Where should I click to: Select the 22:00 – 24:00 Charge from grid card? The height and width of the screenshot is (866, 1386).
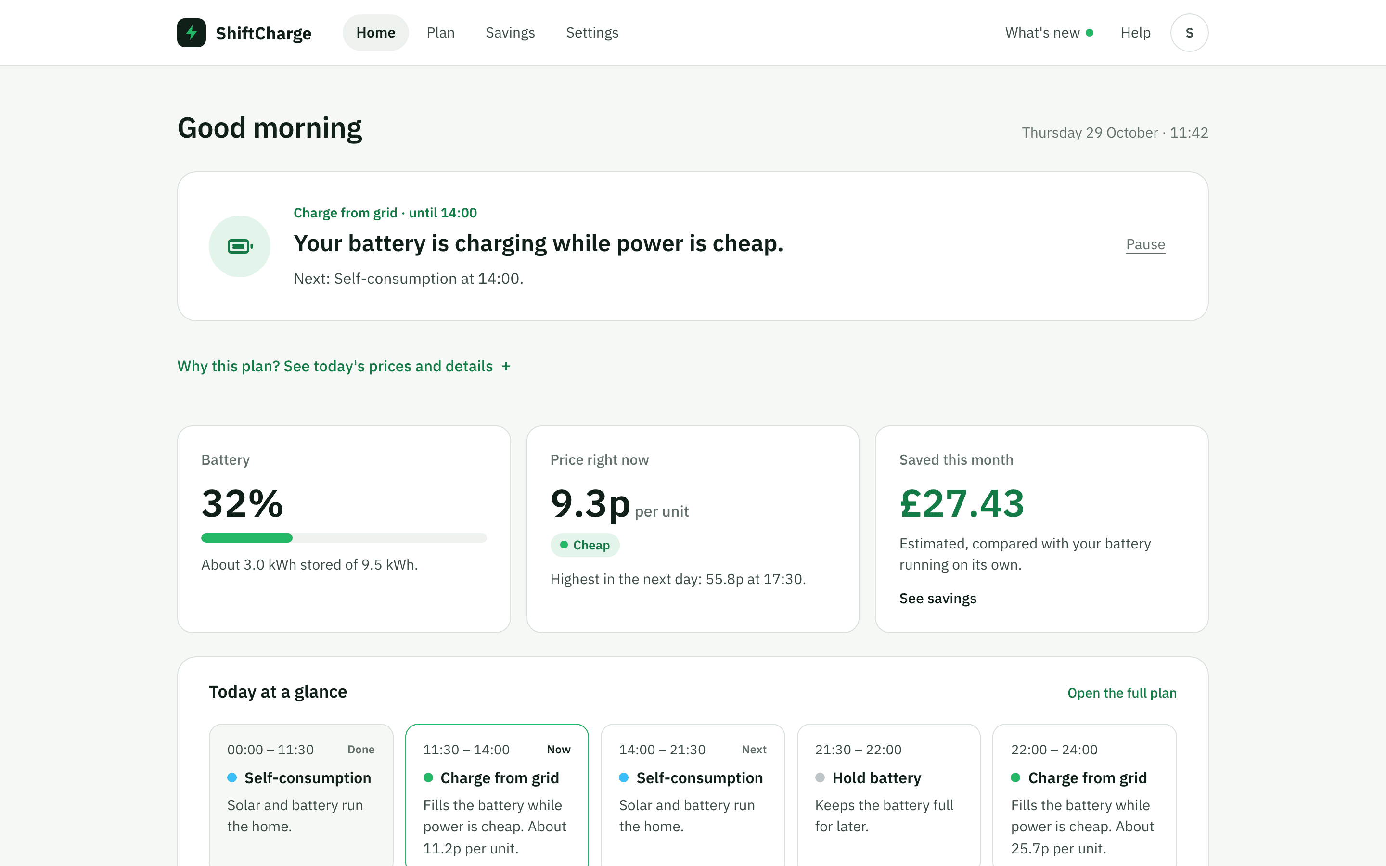click(x=1084, y=795)
